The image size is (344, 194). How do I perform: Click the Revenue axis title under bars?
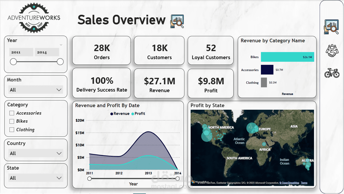pos(287,94)
